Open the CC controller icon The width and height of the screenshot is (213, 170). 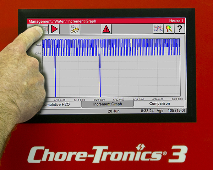[75, 29]
